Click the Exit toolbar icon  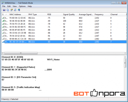click(x=19, y=10)
